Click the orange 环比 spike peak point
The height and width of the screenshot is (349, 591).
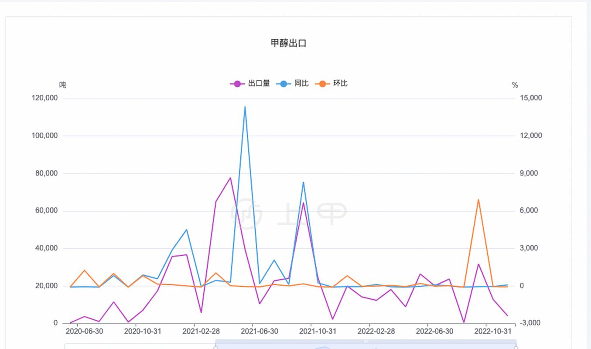pos(478,200)
